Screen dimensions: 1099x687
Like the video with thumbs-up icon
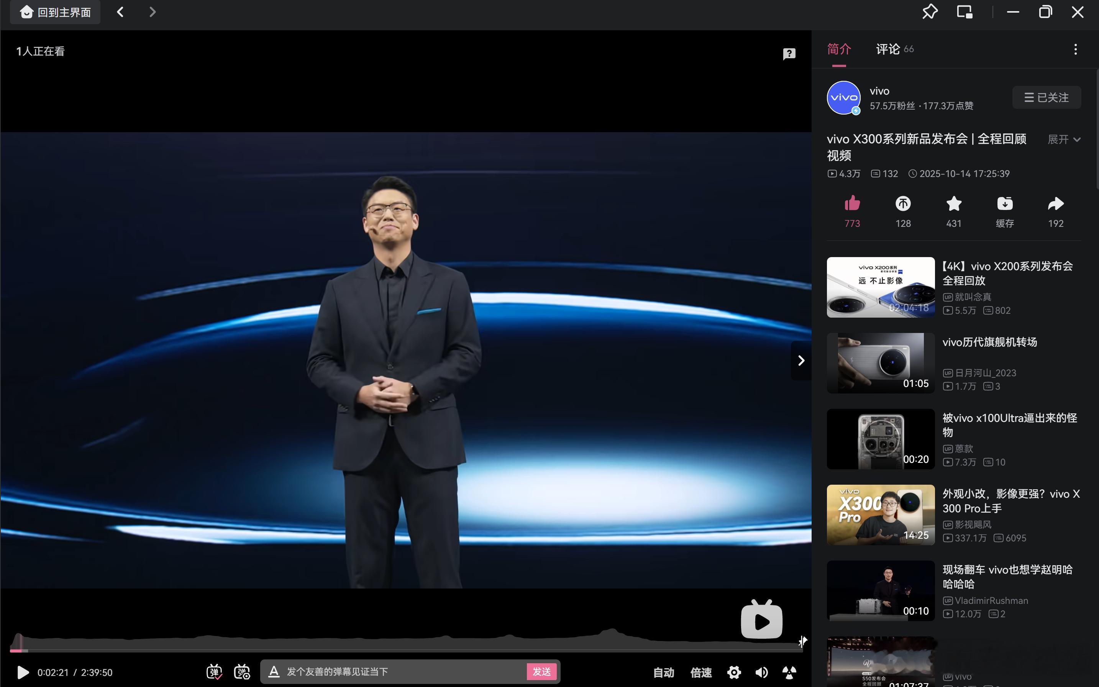pos(852,203)
